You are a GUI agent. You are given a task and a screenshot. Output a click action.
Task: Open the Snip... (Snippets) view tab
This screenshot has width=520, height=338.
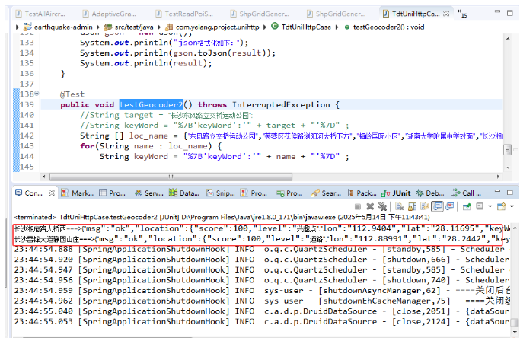(x=221, y=193)
